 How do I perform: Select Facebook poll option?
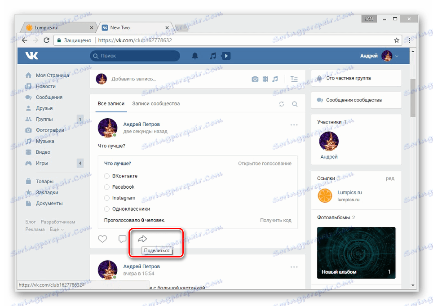tap(107, 187)
